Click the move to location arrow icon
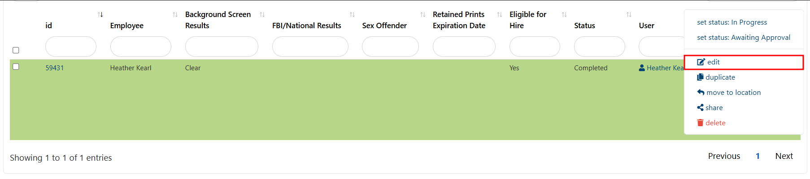 [x=701, y=93]
